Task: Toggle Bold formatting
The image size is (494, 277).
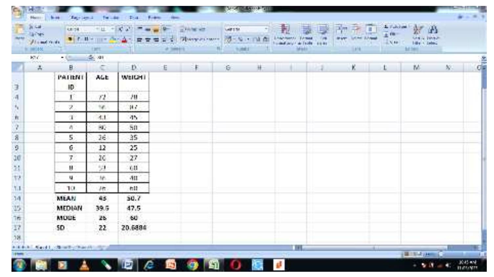Action: click(x=78, y=39)
